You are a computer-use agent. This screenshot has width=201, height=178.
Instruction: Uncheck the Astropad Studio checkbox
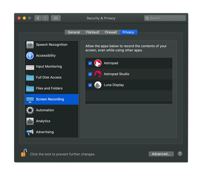click(90, 74)
